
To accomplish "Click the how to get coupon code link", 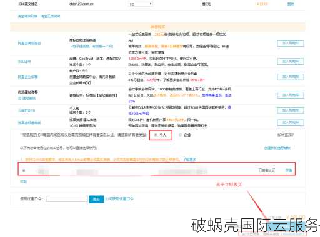I will tap(119, 199).
